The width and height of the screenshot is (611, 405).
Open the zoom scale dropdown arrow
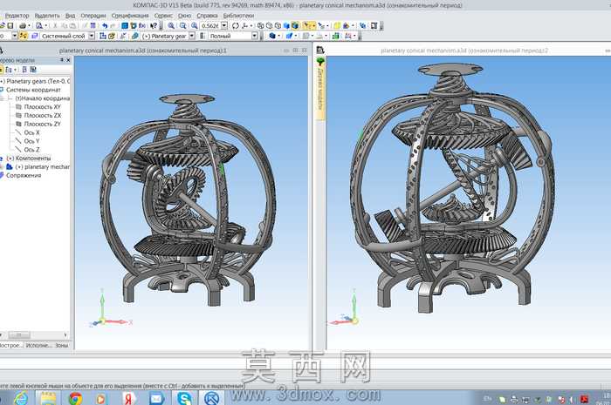click(224, 25)
